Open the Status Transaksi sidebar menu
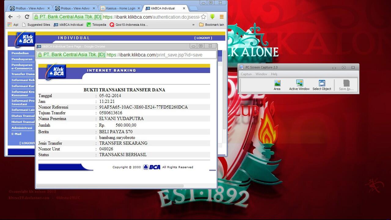The width and height of the screenshot is (391, 220). 23,116
